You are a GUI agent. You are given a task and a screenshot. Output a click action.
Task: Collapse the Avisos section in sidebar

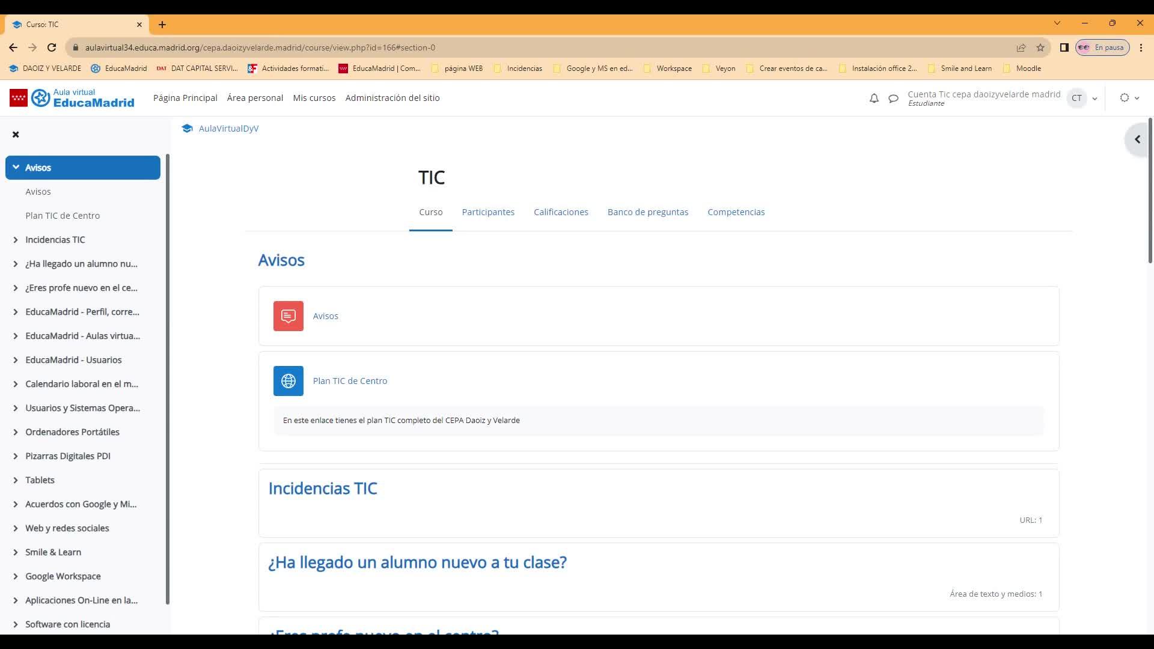[x=16, y=168]
